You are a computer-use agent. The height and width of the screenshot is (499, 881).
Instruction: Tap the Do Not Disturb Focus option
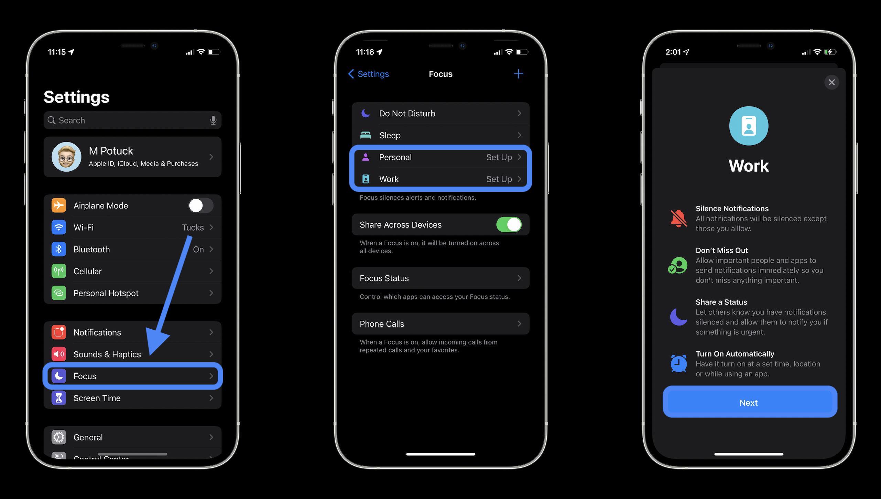point(440,113)
